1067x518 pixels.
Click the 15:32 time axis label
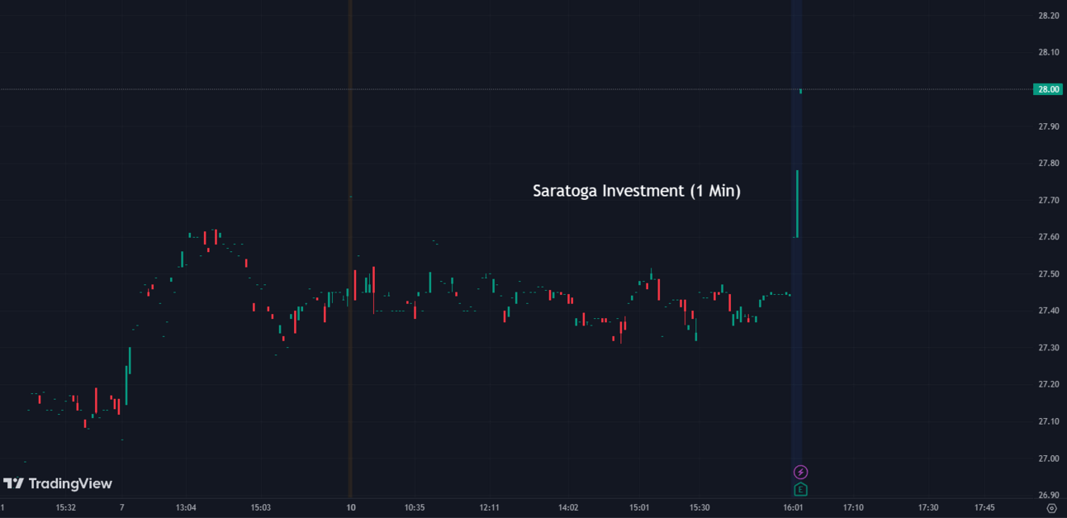coord(66,507)
